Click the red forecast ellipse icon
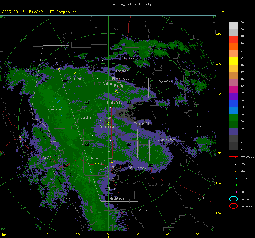255x238 pixels. [233, 206]
